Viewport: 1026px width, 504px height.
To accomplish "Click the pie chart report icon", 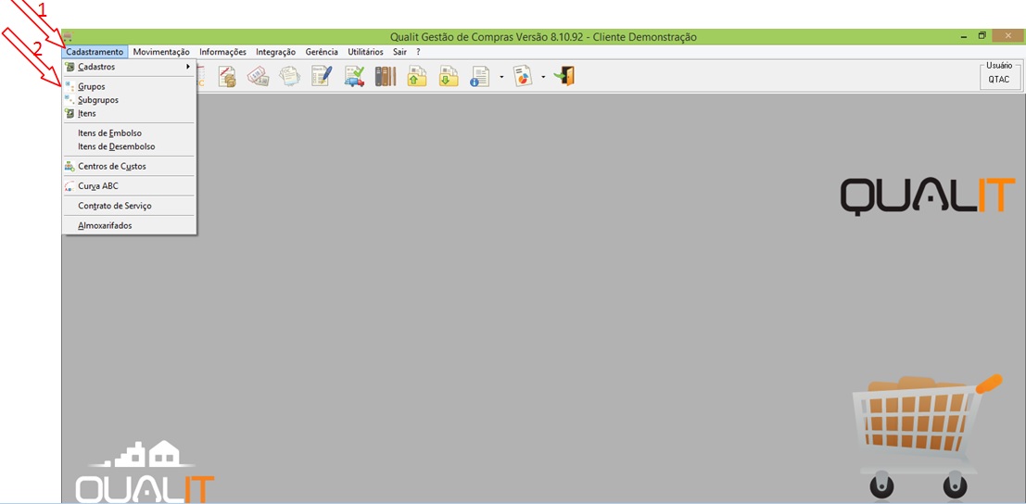I will 522,77.
